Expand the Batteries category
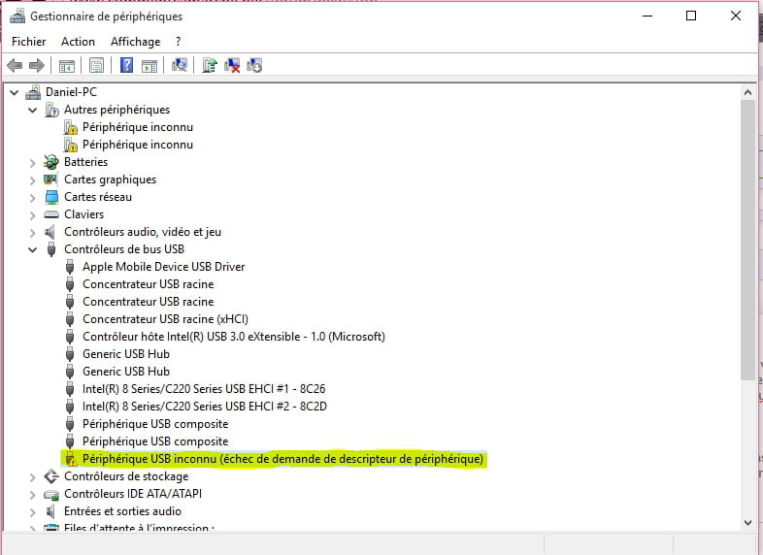The height and width of the screenshot is (555, 763). [33, 162]
